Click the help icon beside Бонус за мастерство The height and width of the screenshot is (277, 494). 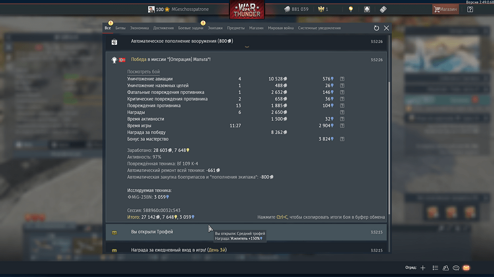click(x=342, y=139)
